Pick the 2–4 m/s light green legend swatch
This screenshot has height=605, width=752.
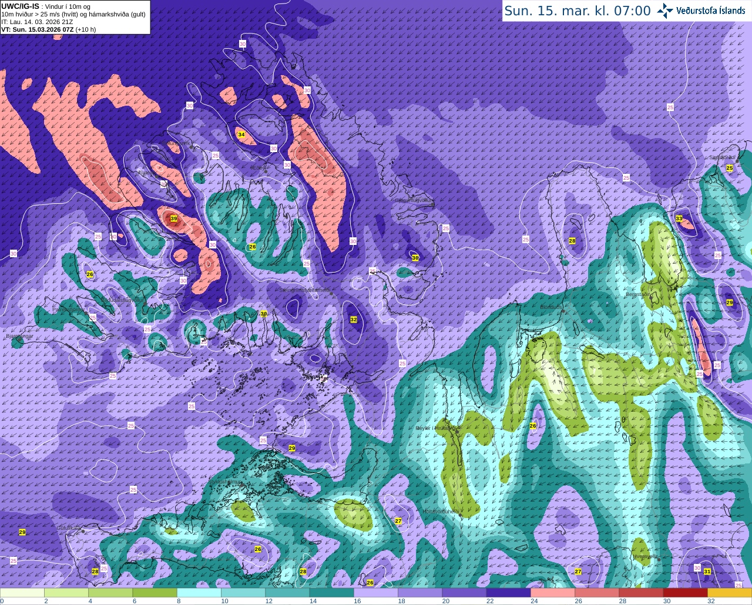(66, 593)
